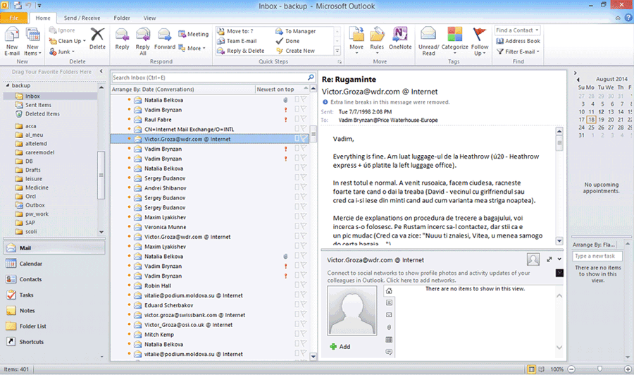Screen dimensions: 634x375
Task: Run the Team E-mail quick step
Action: point(237,41)
